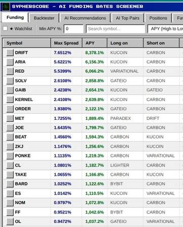Viewport: 183px width, 227px height.
Task: Select the ARIA symbol name
Action: pyautogui.click(x=20, y=62)
